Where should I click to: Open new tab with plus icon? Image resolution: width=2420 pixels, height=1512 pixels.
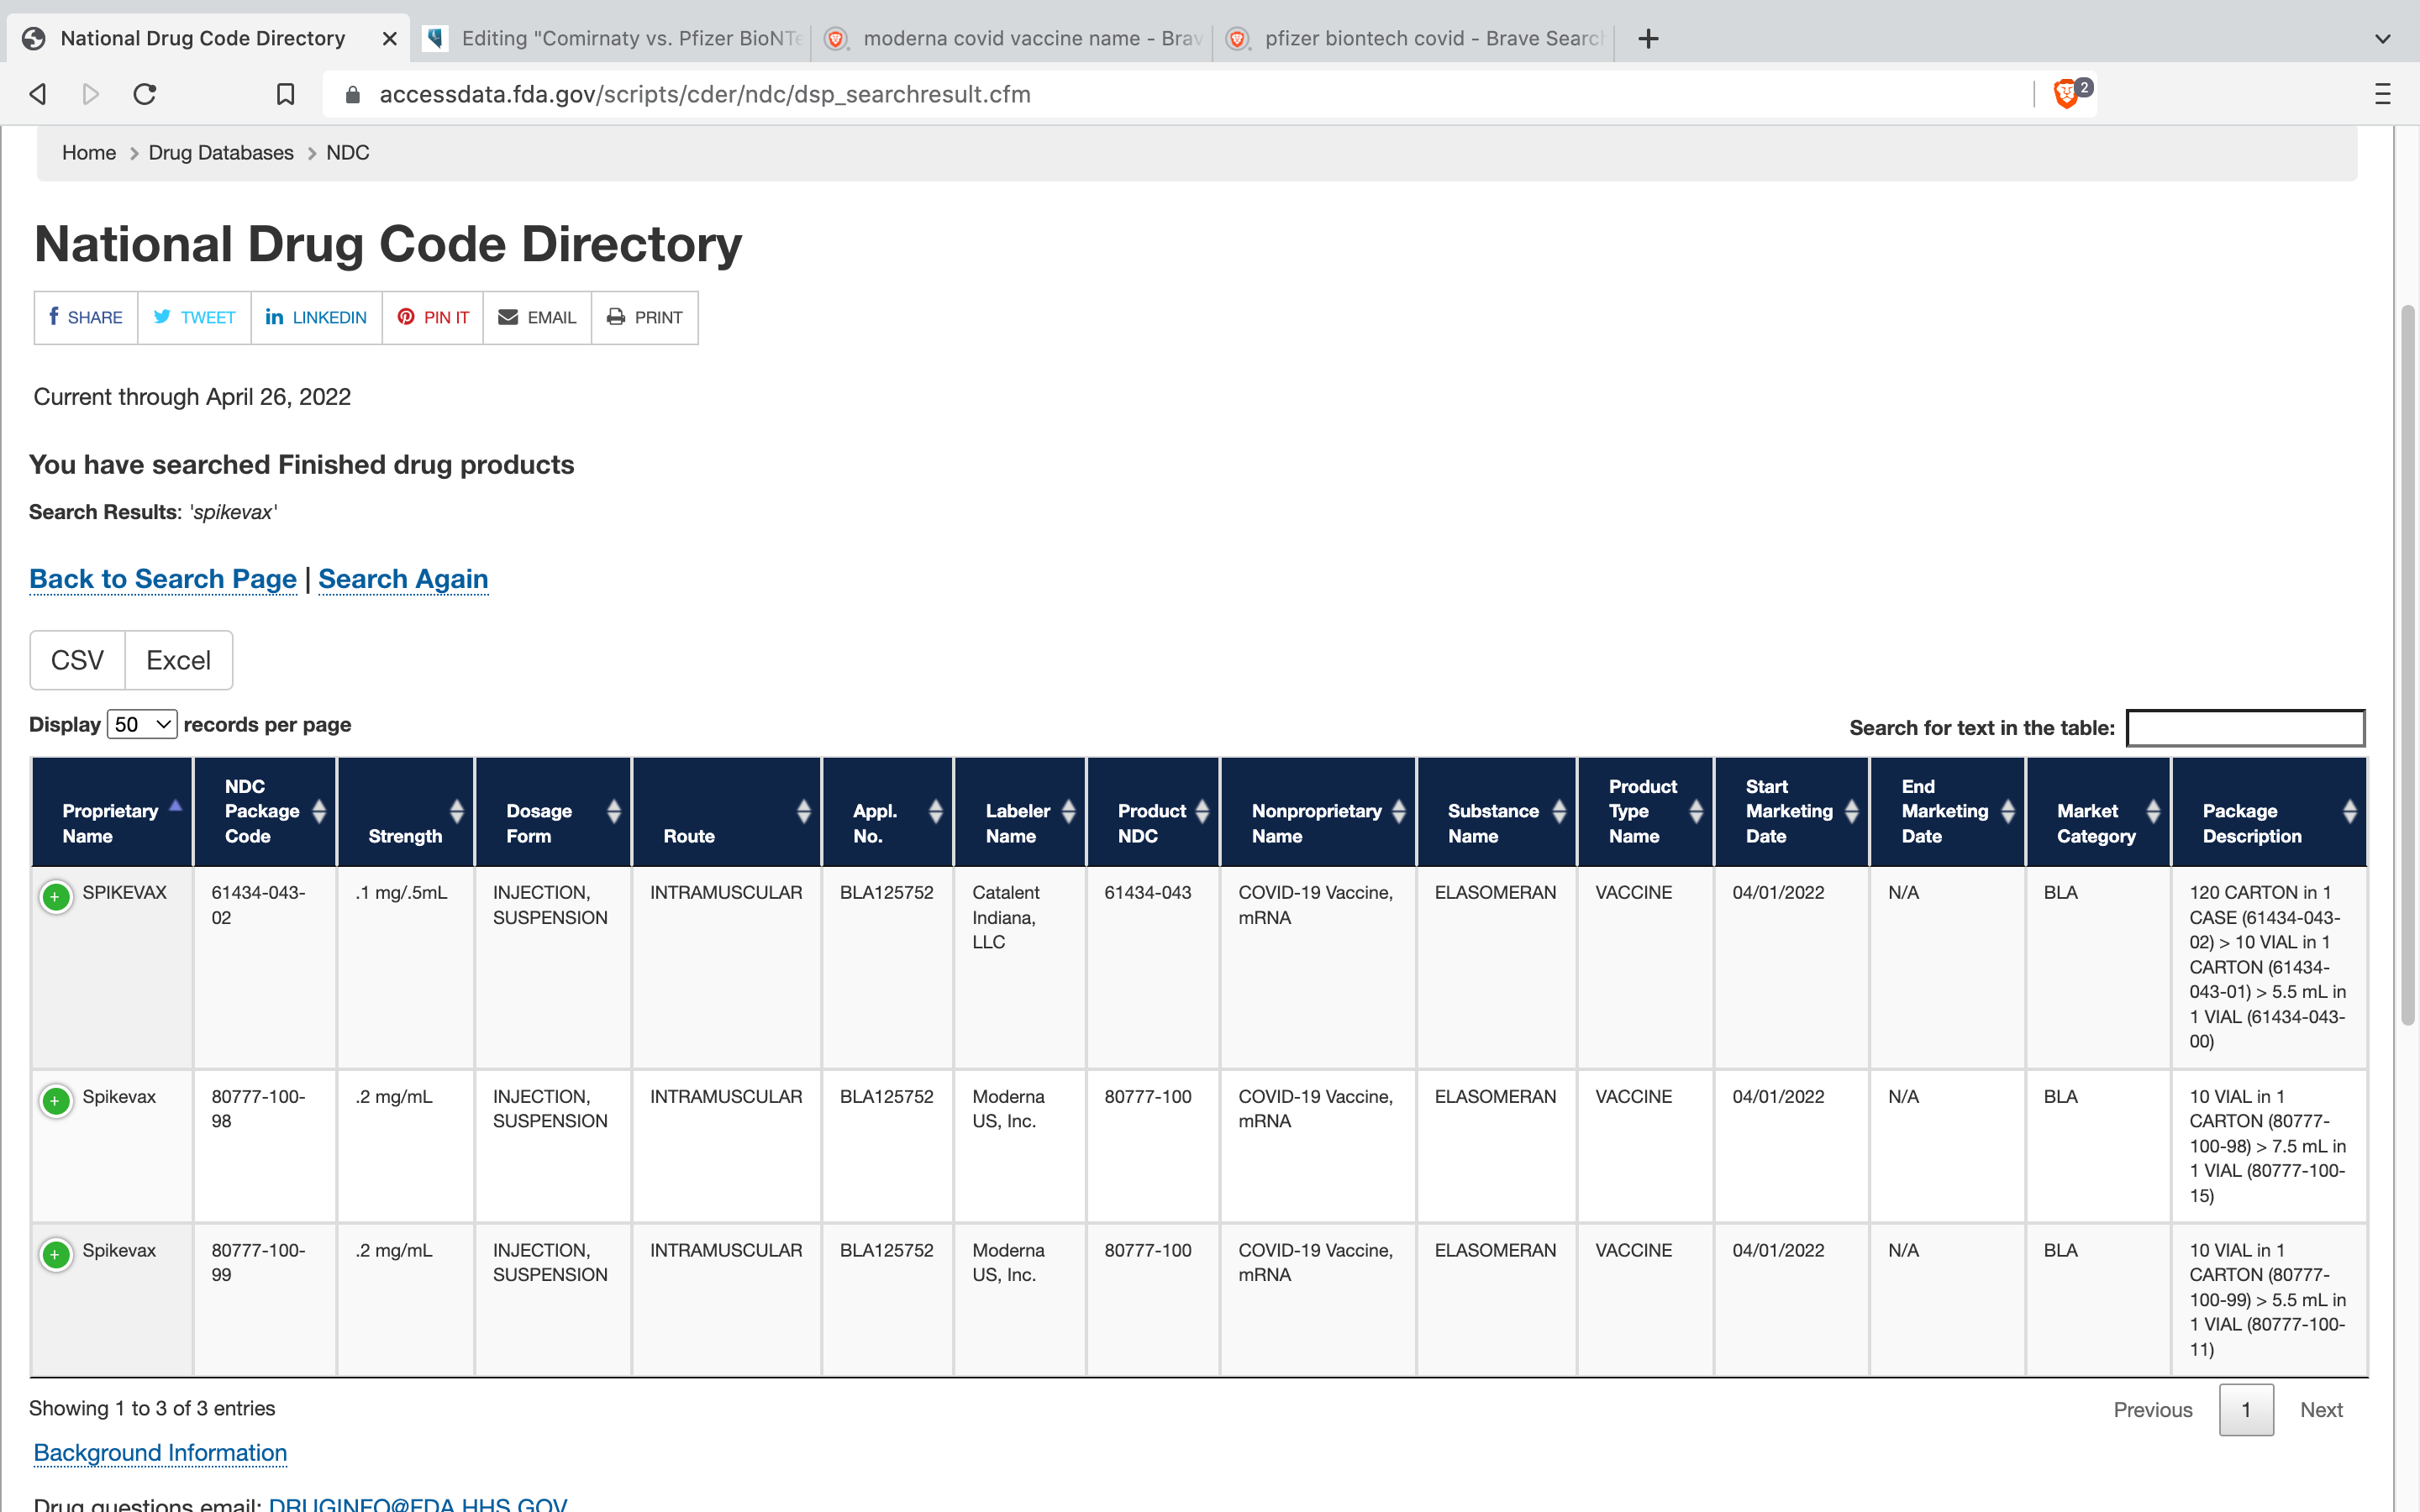tap(1649, 39)
